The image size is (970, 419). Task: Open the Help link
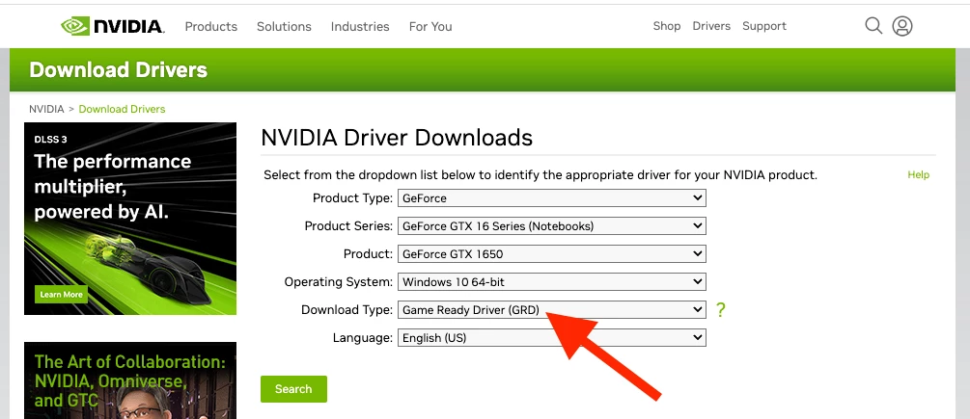coord(918,174)
